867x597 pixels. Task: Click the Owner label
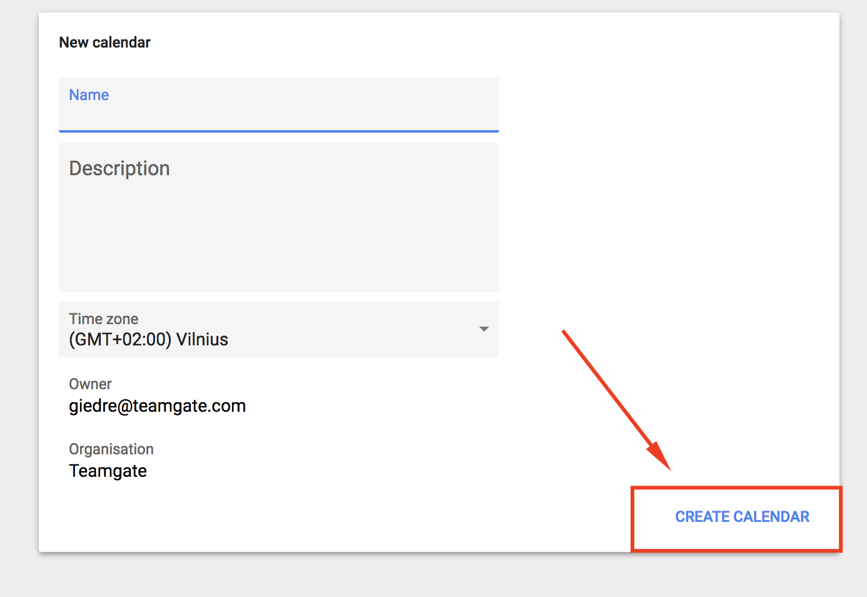click(90, 384)
